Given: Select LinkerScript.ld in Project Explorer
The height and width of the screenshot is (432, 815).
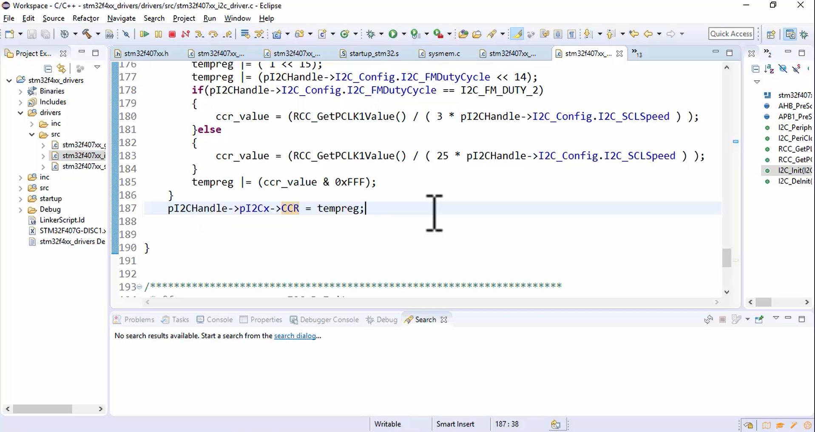Looking at the screenshot, I should click(x=62, y=220).
